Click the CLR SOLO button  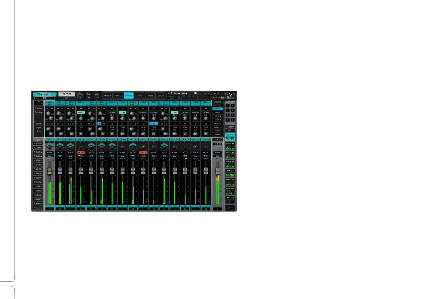point(80,94)
